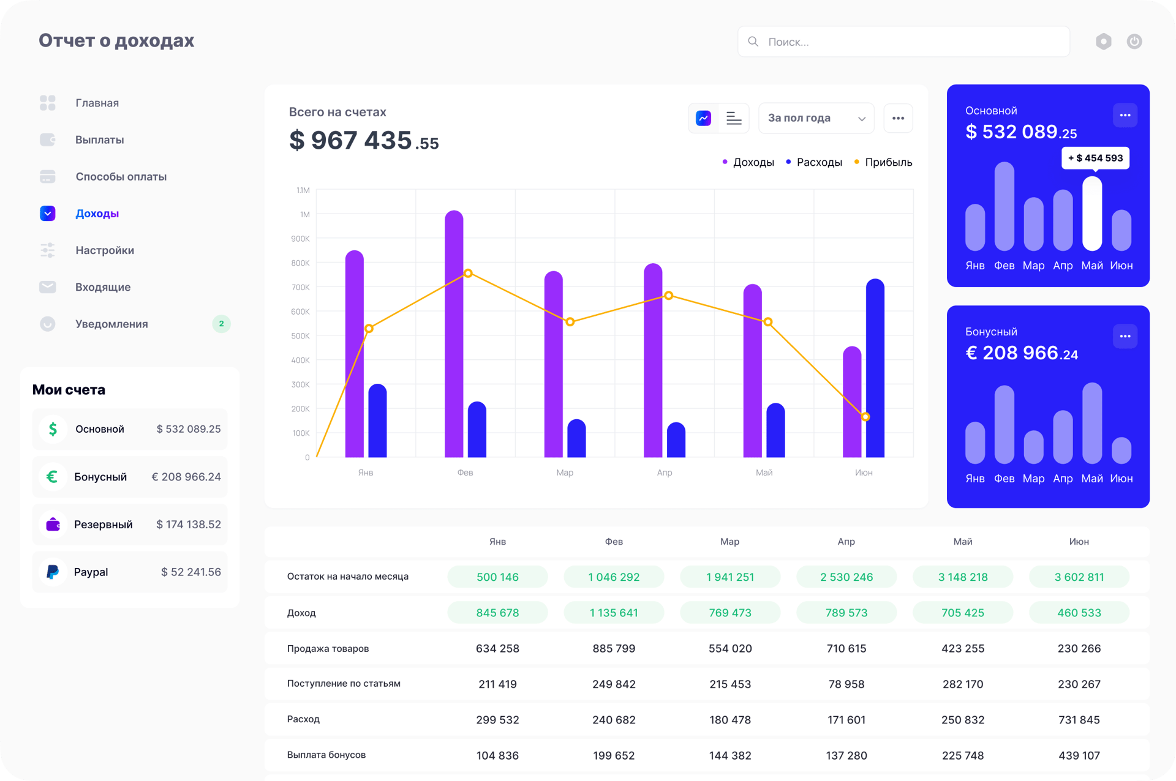The image size is (1176, 781).
Task: Click the Входящие envelope icon
Action: [x=48, y=287]
